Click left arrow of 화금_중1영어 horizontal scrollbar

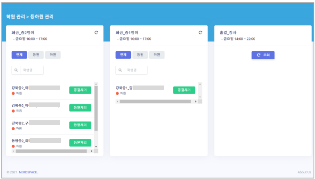pos(118,101)
